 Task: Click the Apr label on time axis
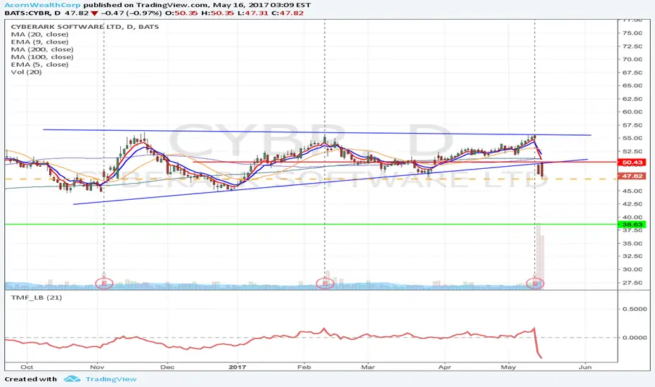[x=444, y=367]
